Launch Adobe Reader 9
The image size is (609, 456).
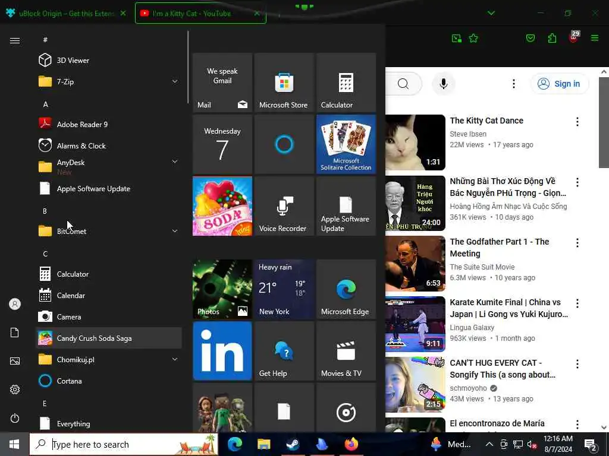click(109, 125)
